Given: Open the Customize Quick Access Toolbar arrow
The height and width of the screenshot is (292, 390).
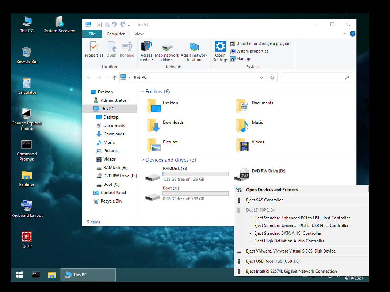Looking at the screenshot, I should [129, 24].
